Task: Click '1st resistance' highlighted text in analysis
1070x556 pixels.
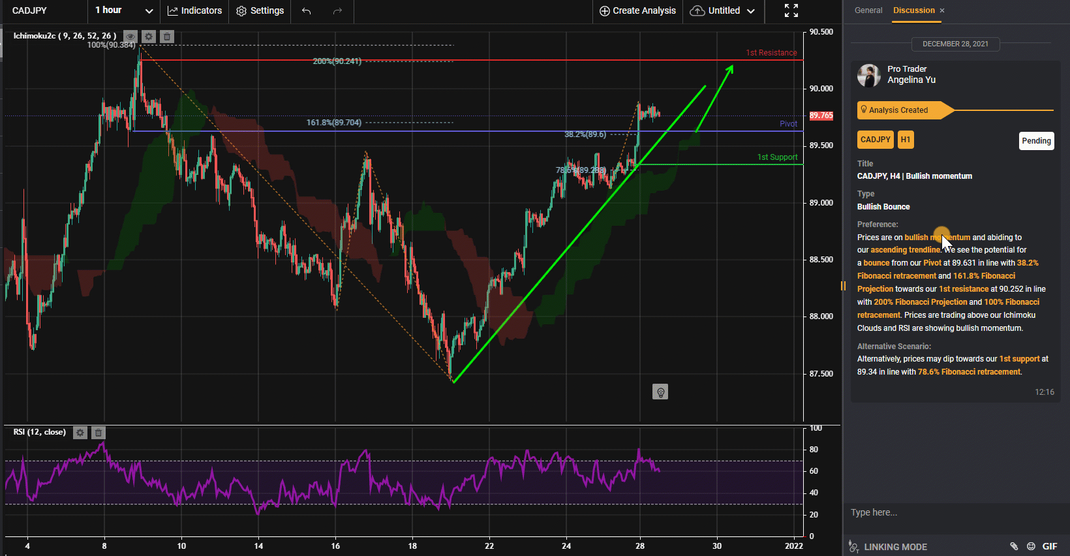Action: point(964,289)
